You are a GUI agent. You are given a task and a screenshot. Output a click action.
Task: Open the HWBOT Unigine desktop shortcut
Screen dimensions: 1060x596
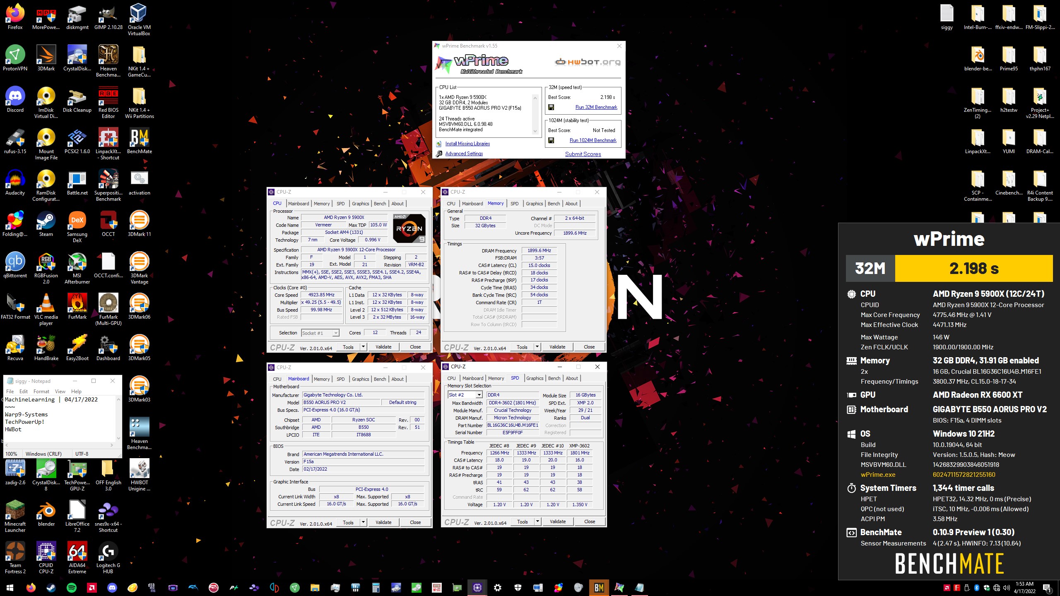point(140,476)
